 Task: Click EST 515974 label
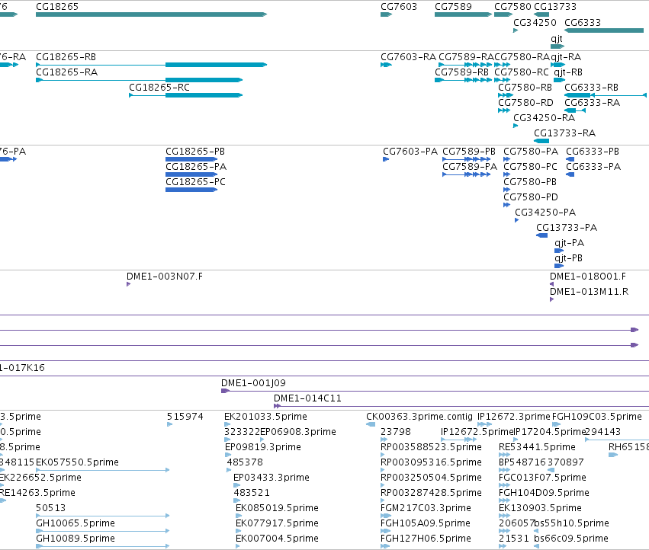coord(185,417)
